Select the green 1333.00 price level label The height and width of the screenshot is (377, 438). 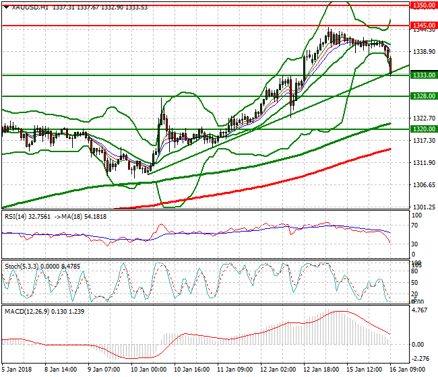[424, 75]
